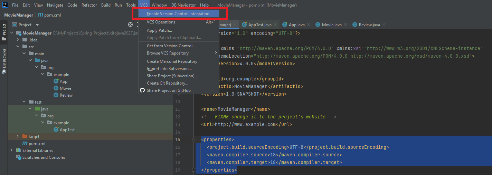The height and width of the screenshot is (175, 492).
Task: Select Create Mercurial Repository
Action: click(x=179, y=61)
